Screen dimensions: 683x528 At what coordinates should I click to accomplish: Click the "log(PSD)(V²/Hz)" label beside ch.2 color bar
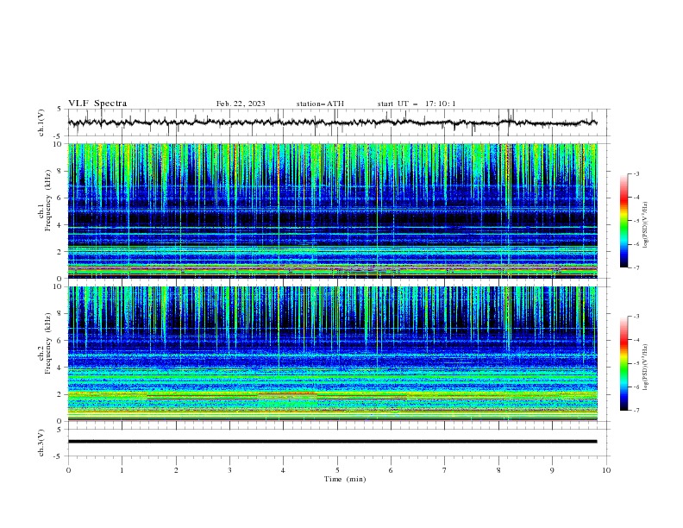(646, 367)
